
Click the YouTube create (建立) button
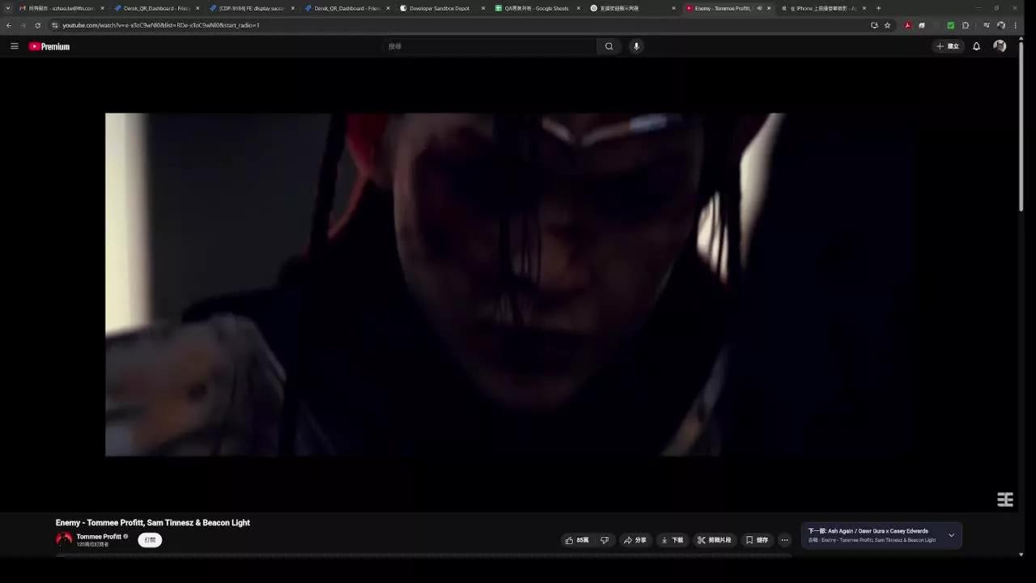coord(948,46)
